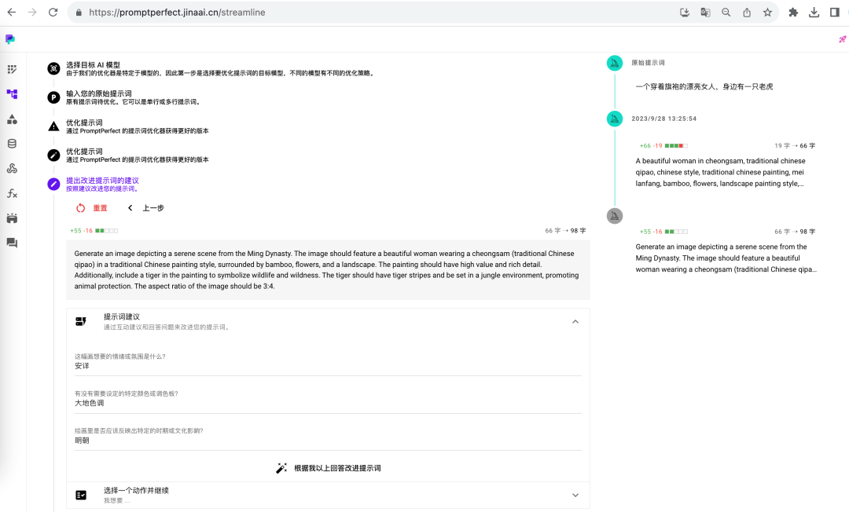This screenshot has height=512, width=849.
Task: Open the streamline workflow sidebar icon
Action: [x=12, y=94]
